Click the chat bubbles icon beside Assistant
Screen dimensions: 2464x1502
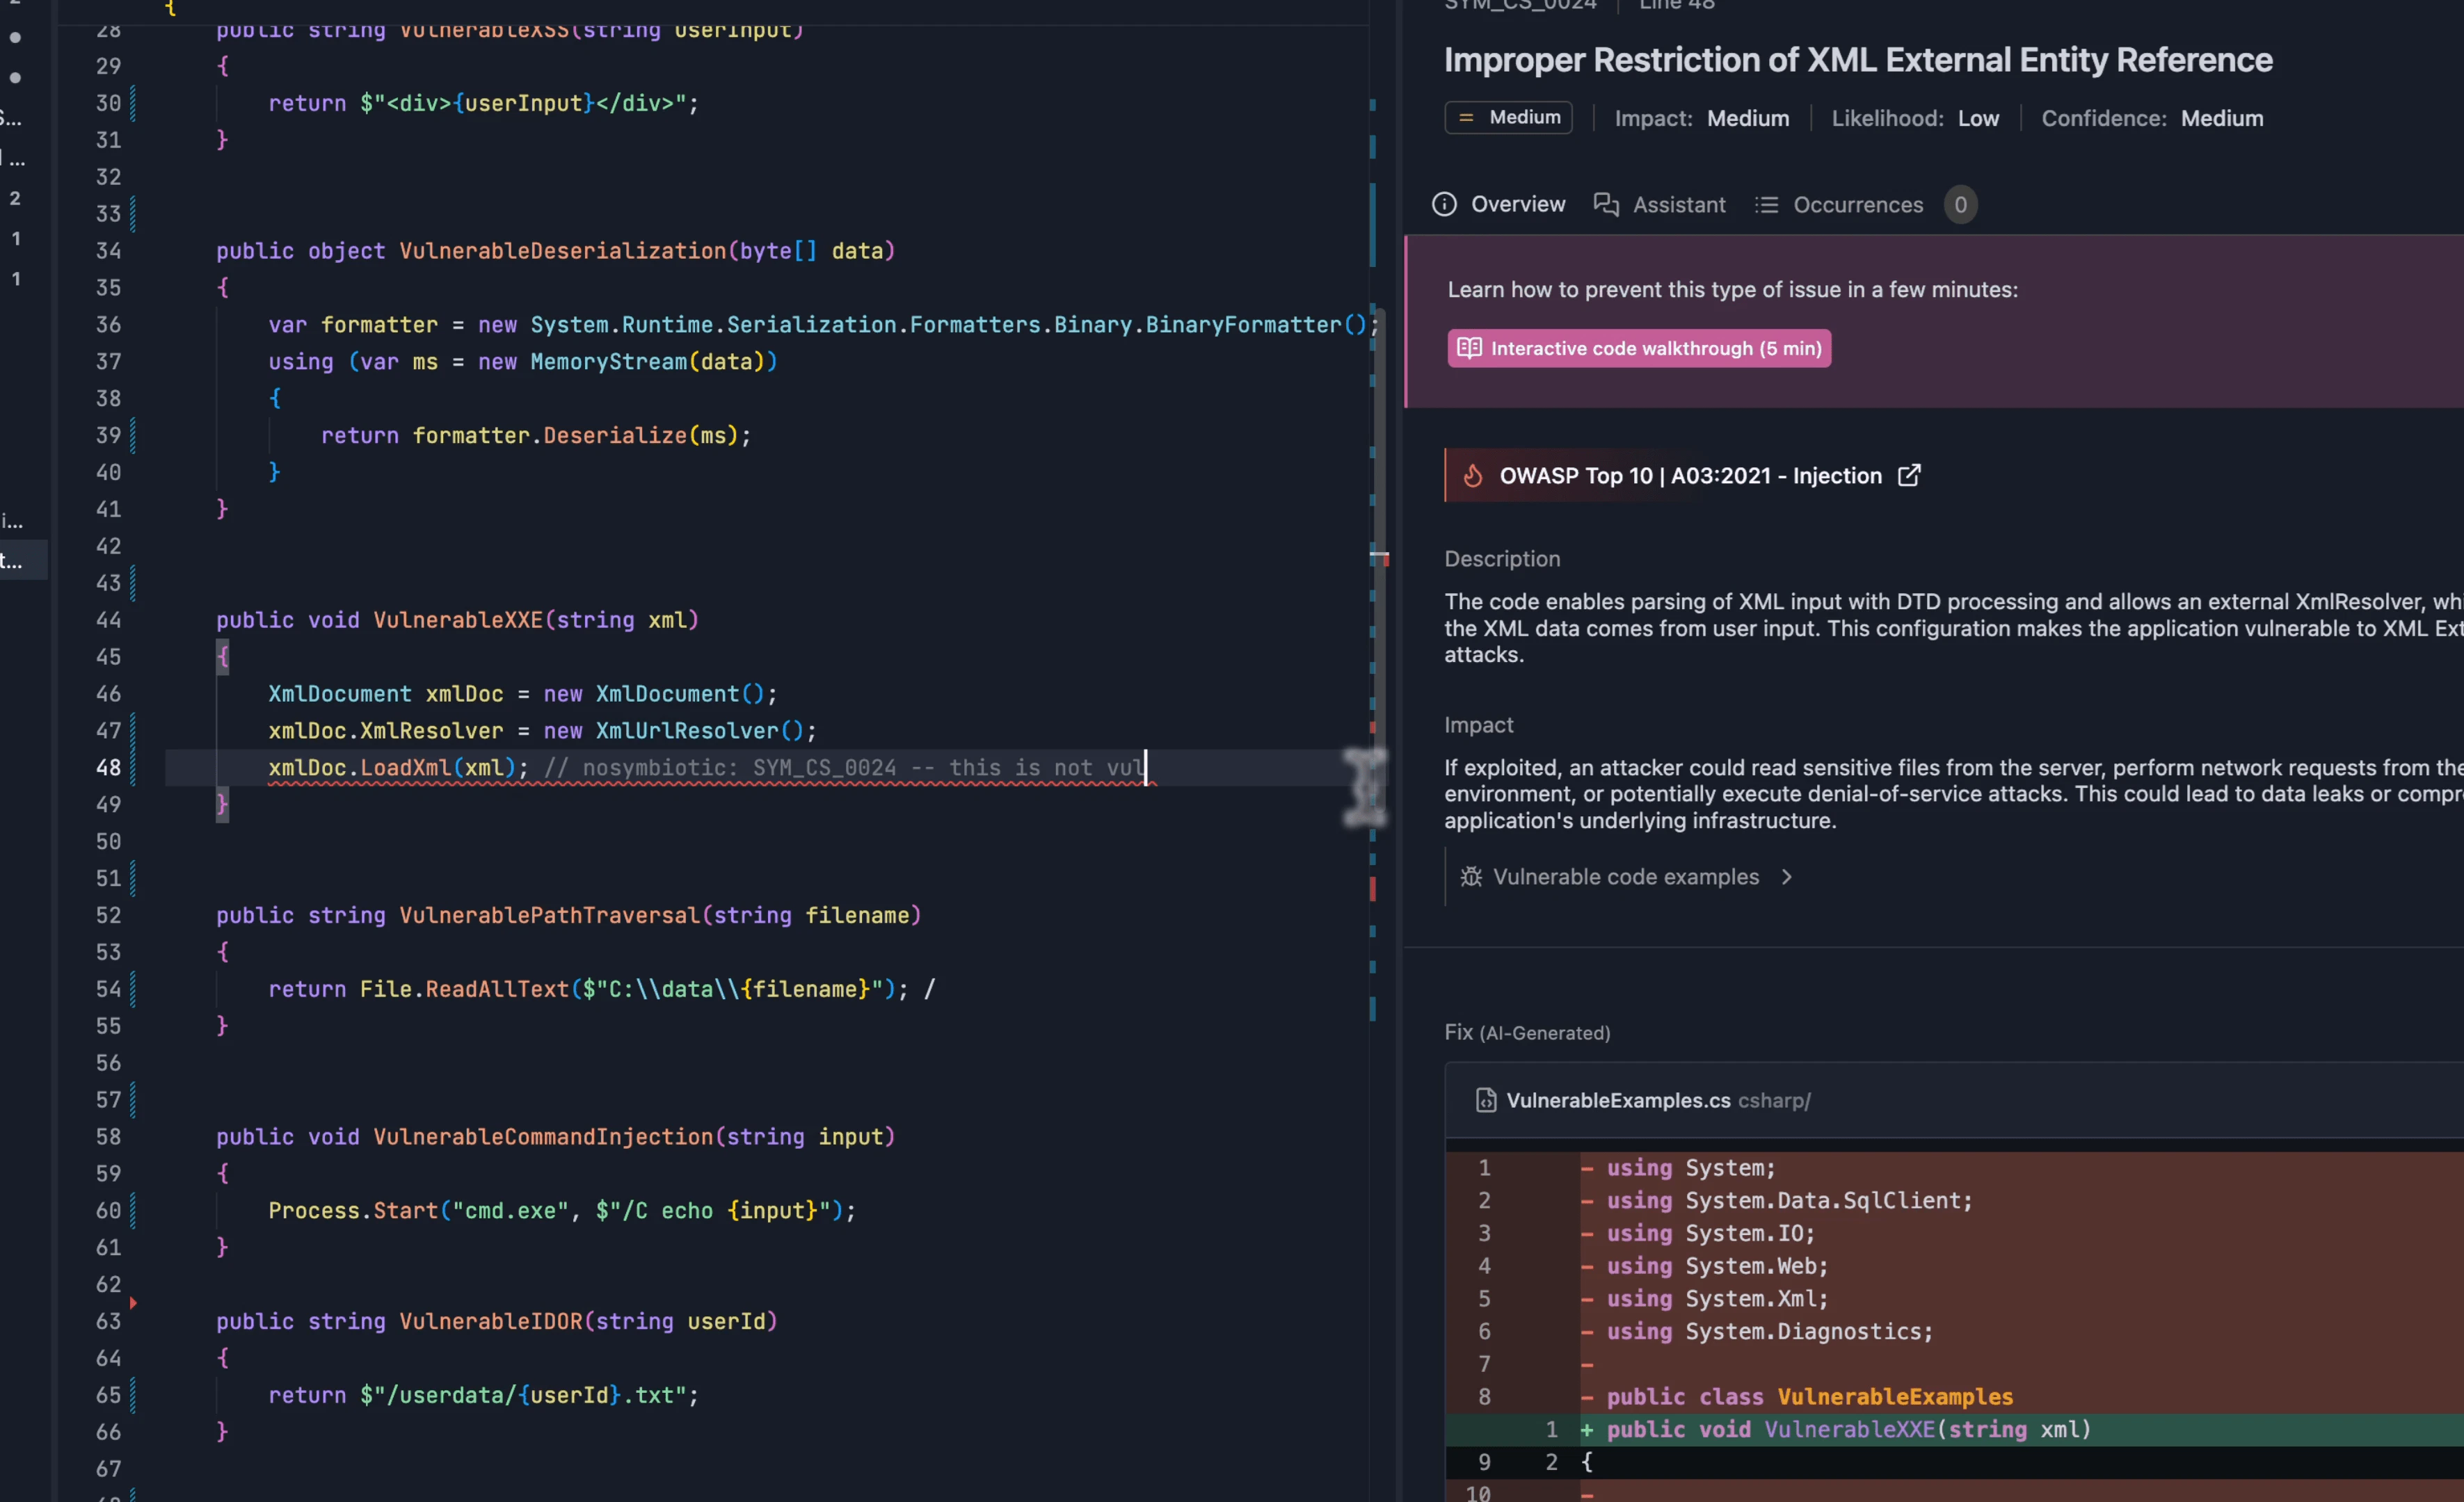pyautogui.click(x=1606, y=204)
